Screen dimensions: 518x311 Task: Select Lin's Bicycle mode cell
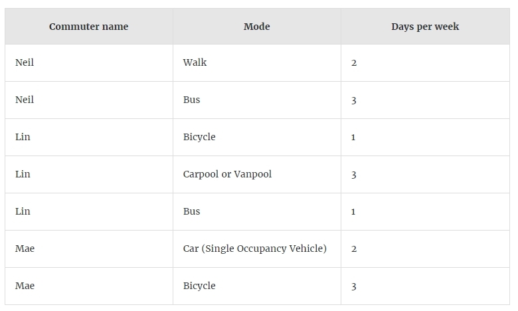(257, 137)
